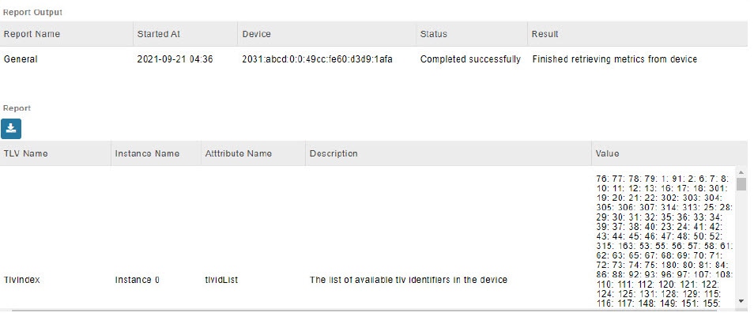Click the Result column header

[545, 34]
